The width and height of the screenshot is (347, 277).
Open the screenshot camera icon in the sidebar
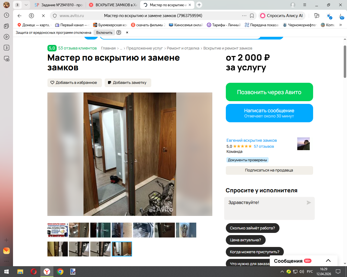(7, 58)
